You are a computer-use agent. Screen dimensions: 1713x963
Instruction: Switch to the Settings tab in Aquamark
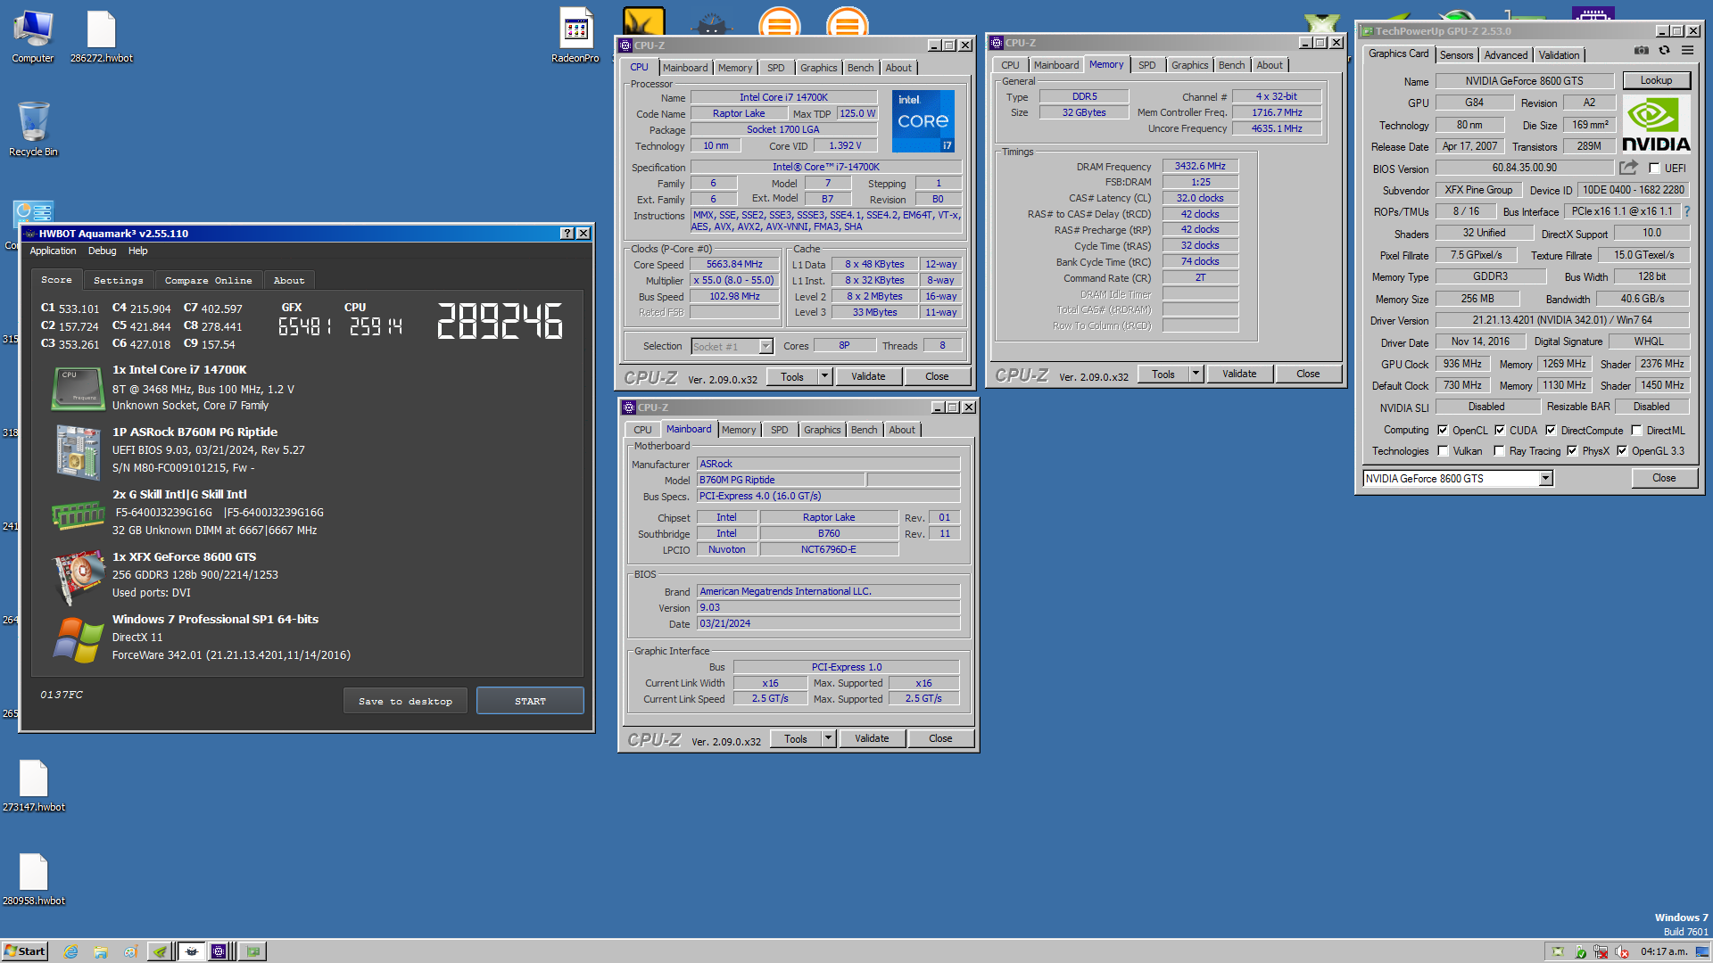[119, 280]
